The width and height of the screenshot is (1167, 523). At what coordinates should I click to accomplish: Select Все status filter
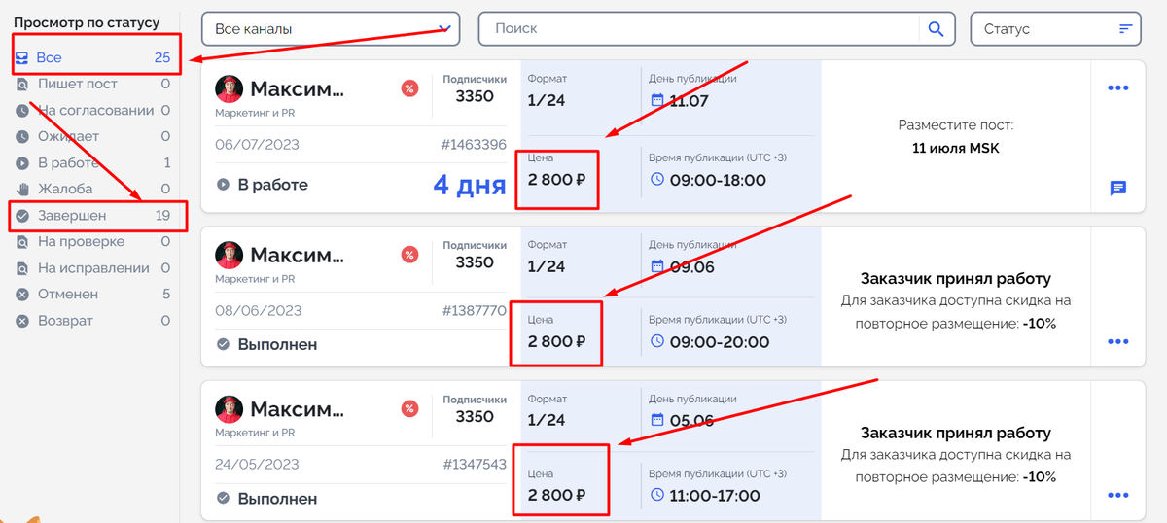49,58
